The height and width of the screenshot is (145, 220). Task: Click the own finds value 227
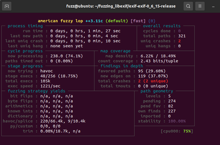tap(172, 111)
